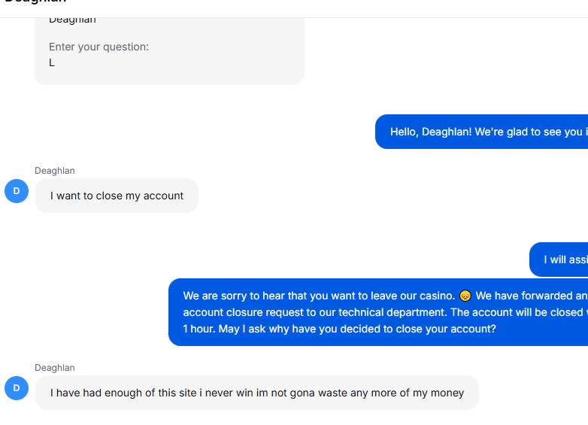Click the Deaghlan name inside the form card

pos(72,20)
